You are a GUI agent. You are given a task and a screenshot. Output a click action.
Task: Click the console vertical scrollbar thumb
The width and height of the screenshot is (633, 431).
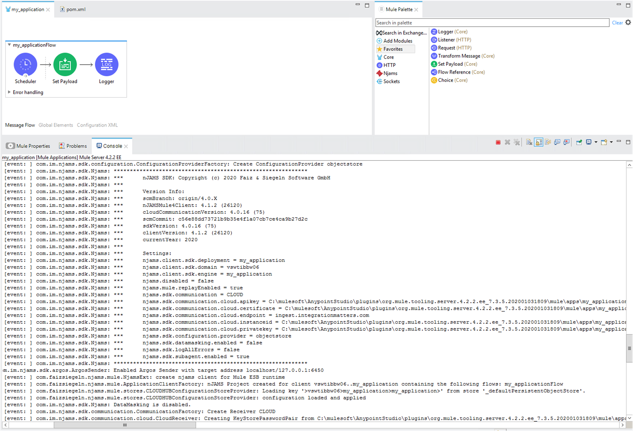pos(629,348)
